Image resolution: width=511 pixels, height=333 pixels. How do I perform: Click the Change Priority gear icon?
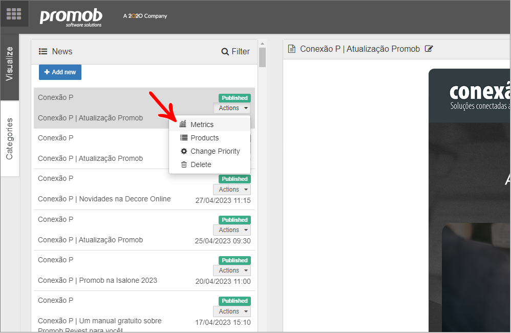pos(184,151)
